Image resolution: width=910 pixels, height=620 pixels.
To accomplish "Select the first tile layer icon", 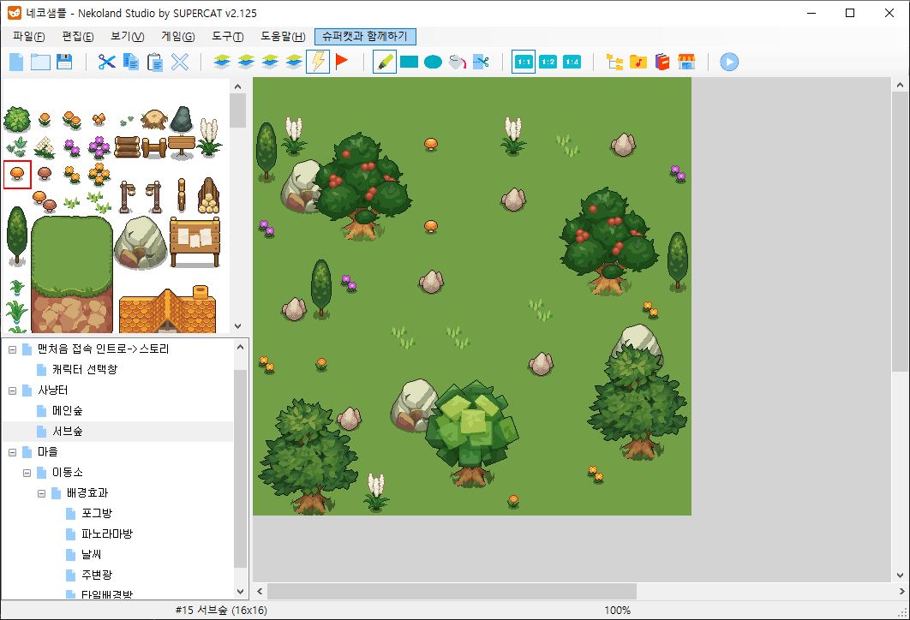I will pyautogui.click(x=222, y=62).
